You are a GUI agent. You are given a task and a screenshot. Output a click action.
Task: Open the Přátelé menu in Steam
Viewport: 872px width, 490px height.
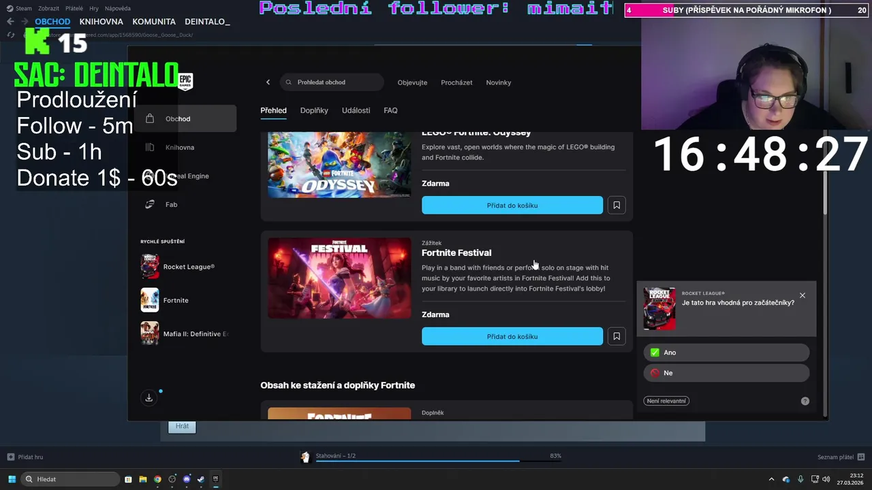pyautogui.click(x=74, y=8)
